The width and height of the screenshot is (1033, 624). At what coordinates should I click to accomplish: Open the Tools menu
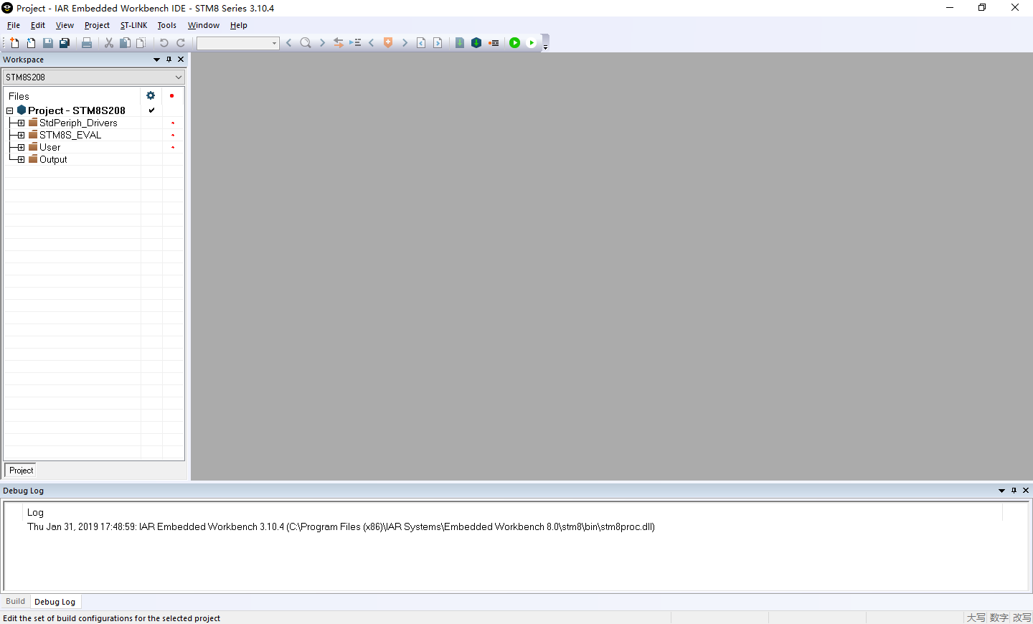(x=167, y=25)
